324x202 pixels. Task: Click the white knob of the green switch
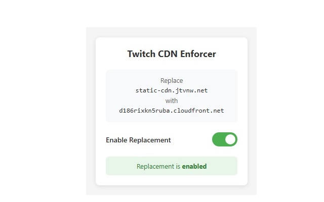coord(230,139)
